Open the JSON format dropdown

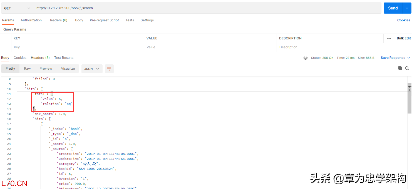tap(92, 69)
